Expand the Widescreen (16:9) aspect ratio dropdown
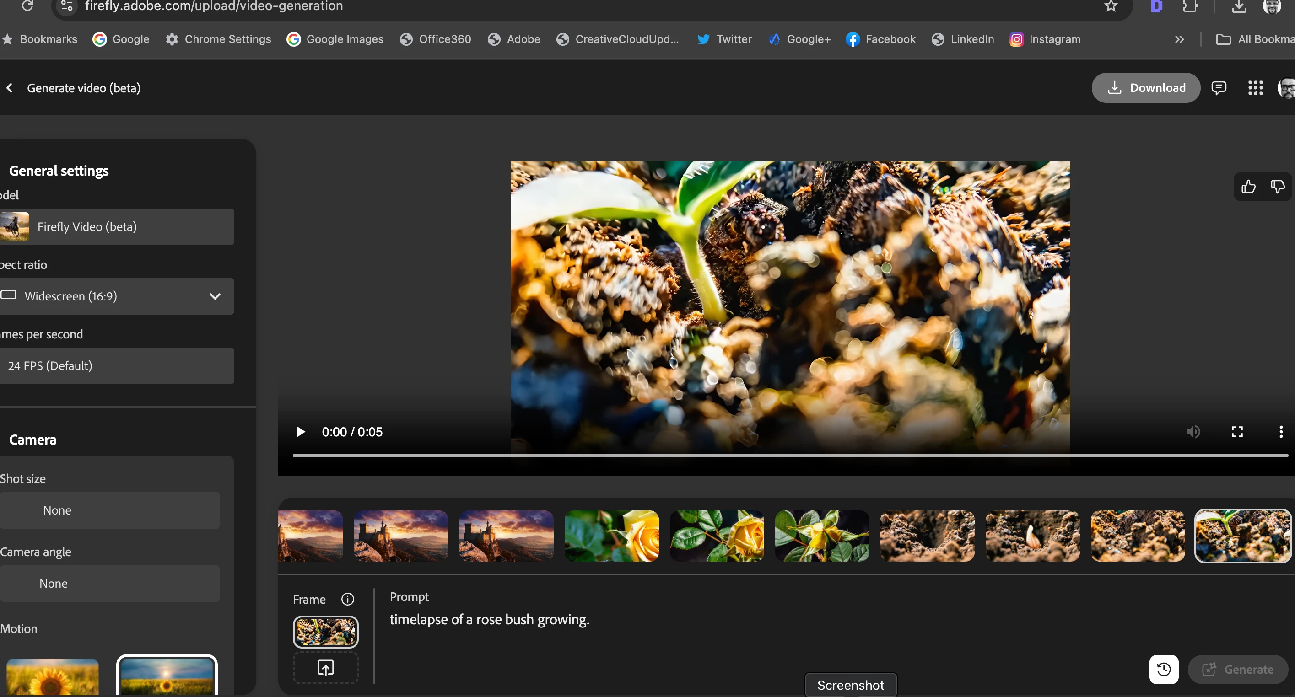This screenshot has height=697, width=1295. tap(117, 296)
